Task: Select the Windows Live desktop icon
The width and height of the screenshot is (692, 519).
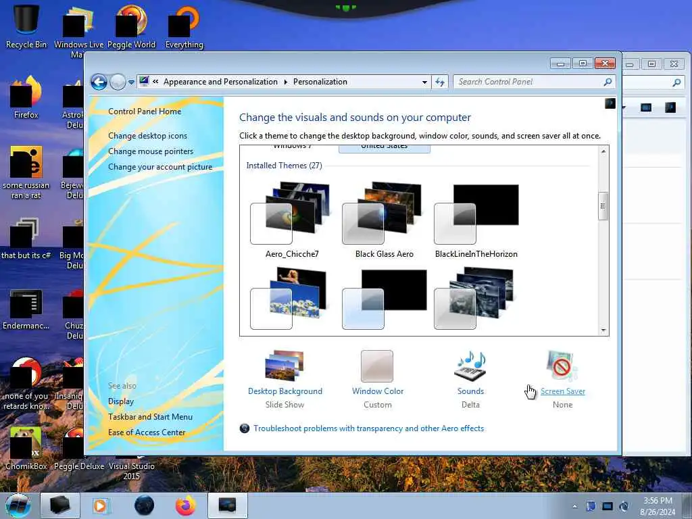Action: 78,31
